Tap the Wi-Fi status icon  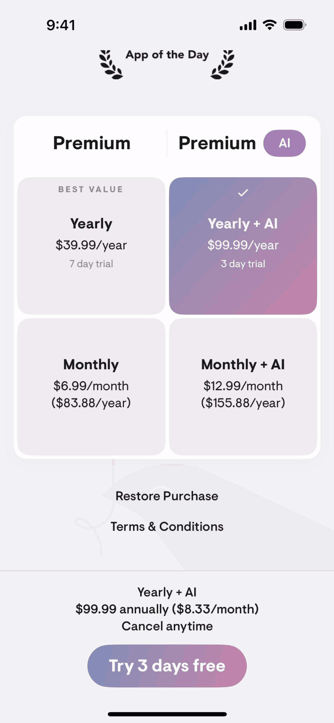click(269, 25)
